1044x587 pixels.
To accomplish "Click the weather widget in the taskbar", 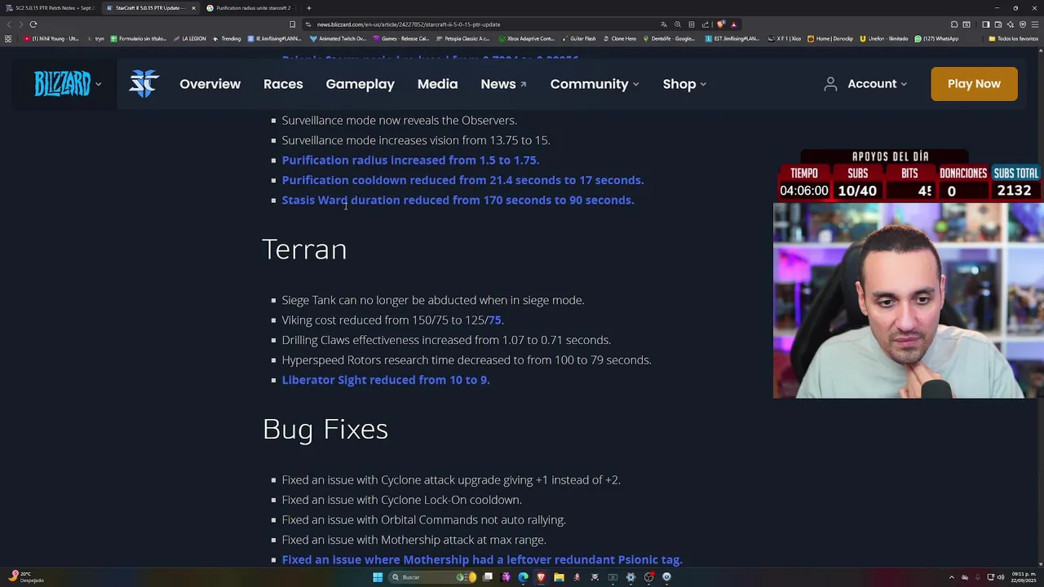I will (26, 577).
